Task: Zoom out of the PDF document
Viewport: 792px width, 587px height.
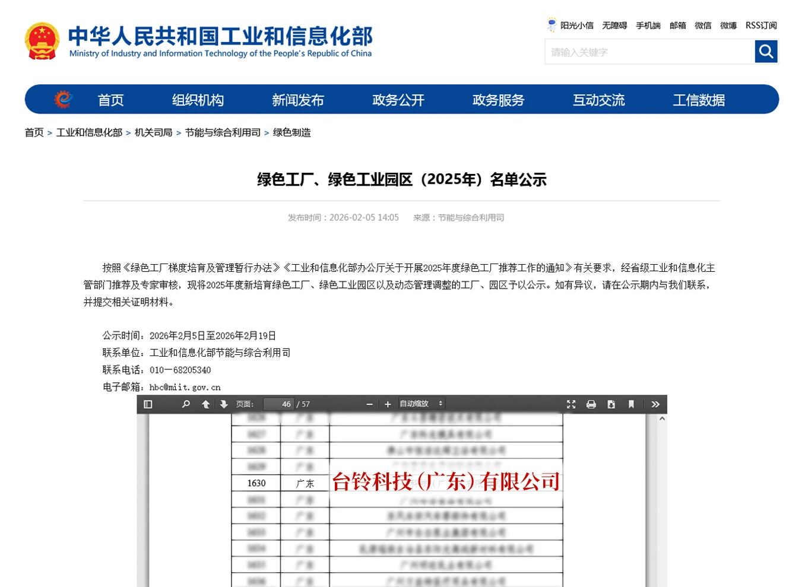Action: 369,404
